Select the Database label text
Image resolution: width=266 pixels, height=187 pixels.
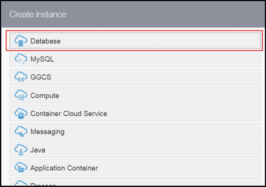click(x=45, y=41)
